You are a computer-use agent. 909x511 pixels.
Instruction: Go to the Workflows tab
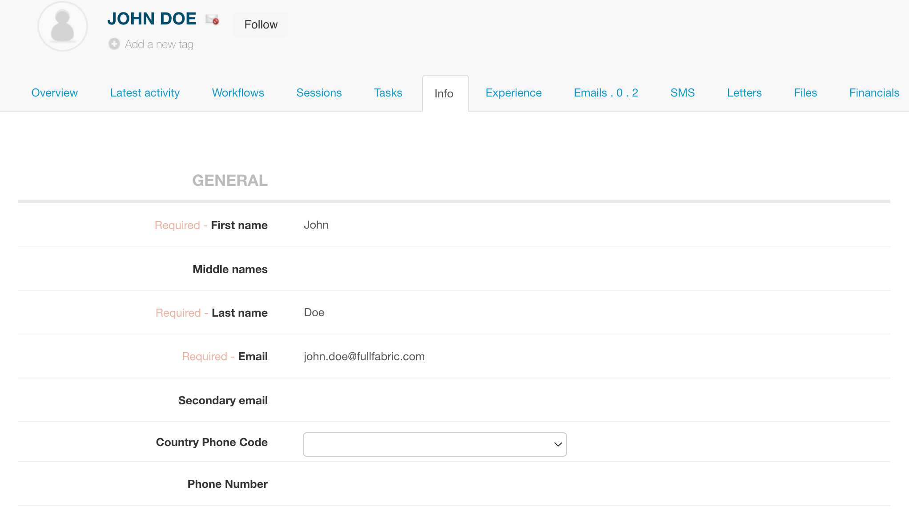coord(238,93)
